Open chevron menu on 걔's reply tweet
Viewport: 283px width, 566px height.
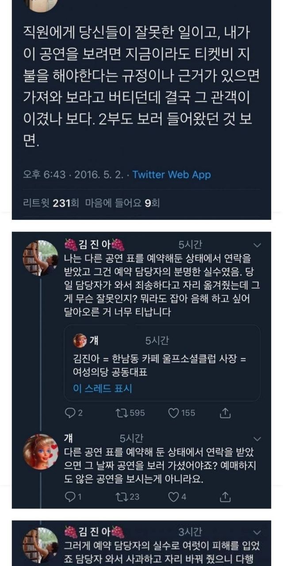point(256,438)
